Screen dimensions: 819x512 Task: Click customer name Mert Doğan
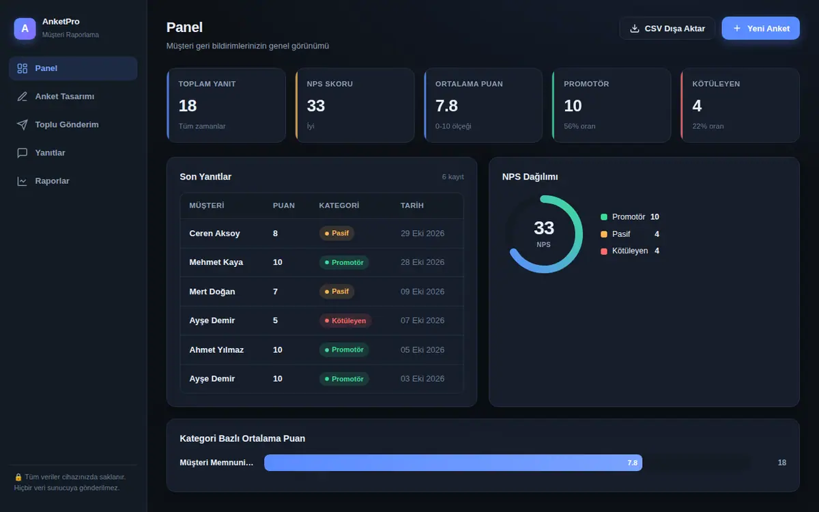[212, 291]
